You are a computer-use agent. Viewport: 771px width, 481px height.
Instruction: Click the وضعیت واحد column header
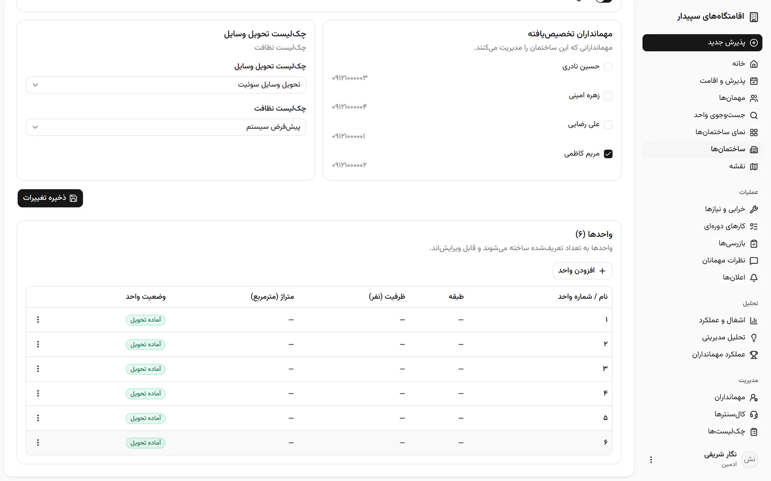(x=145, y=297)
